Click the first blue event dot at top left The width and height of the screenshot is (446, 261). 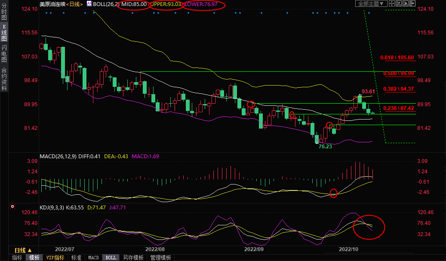pyautogui.click(x=46, y=13)
